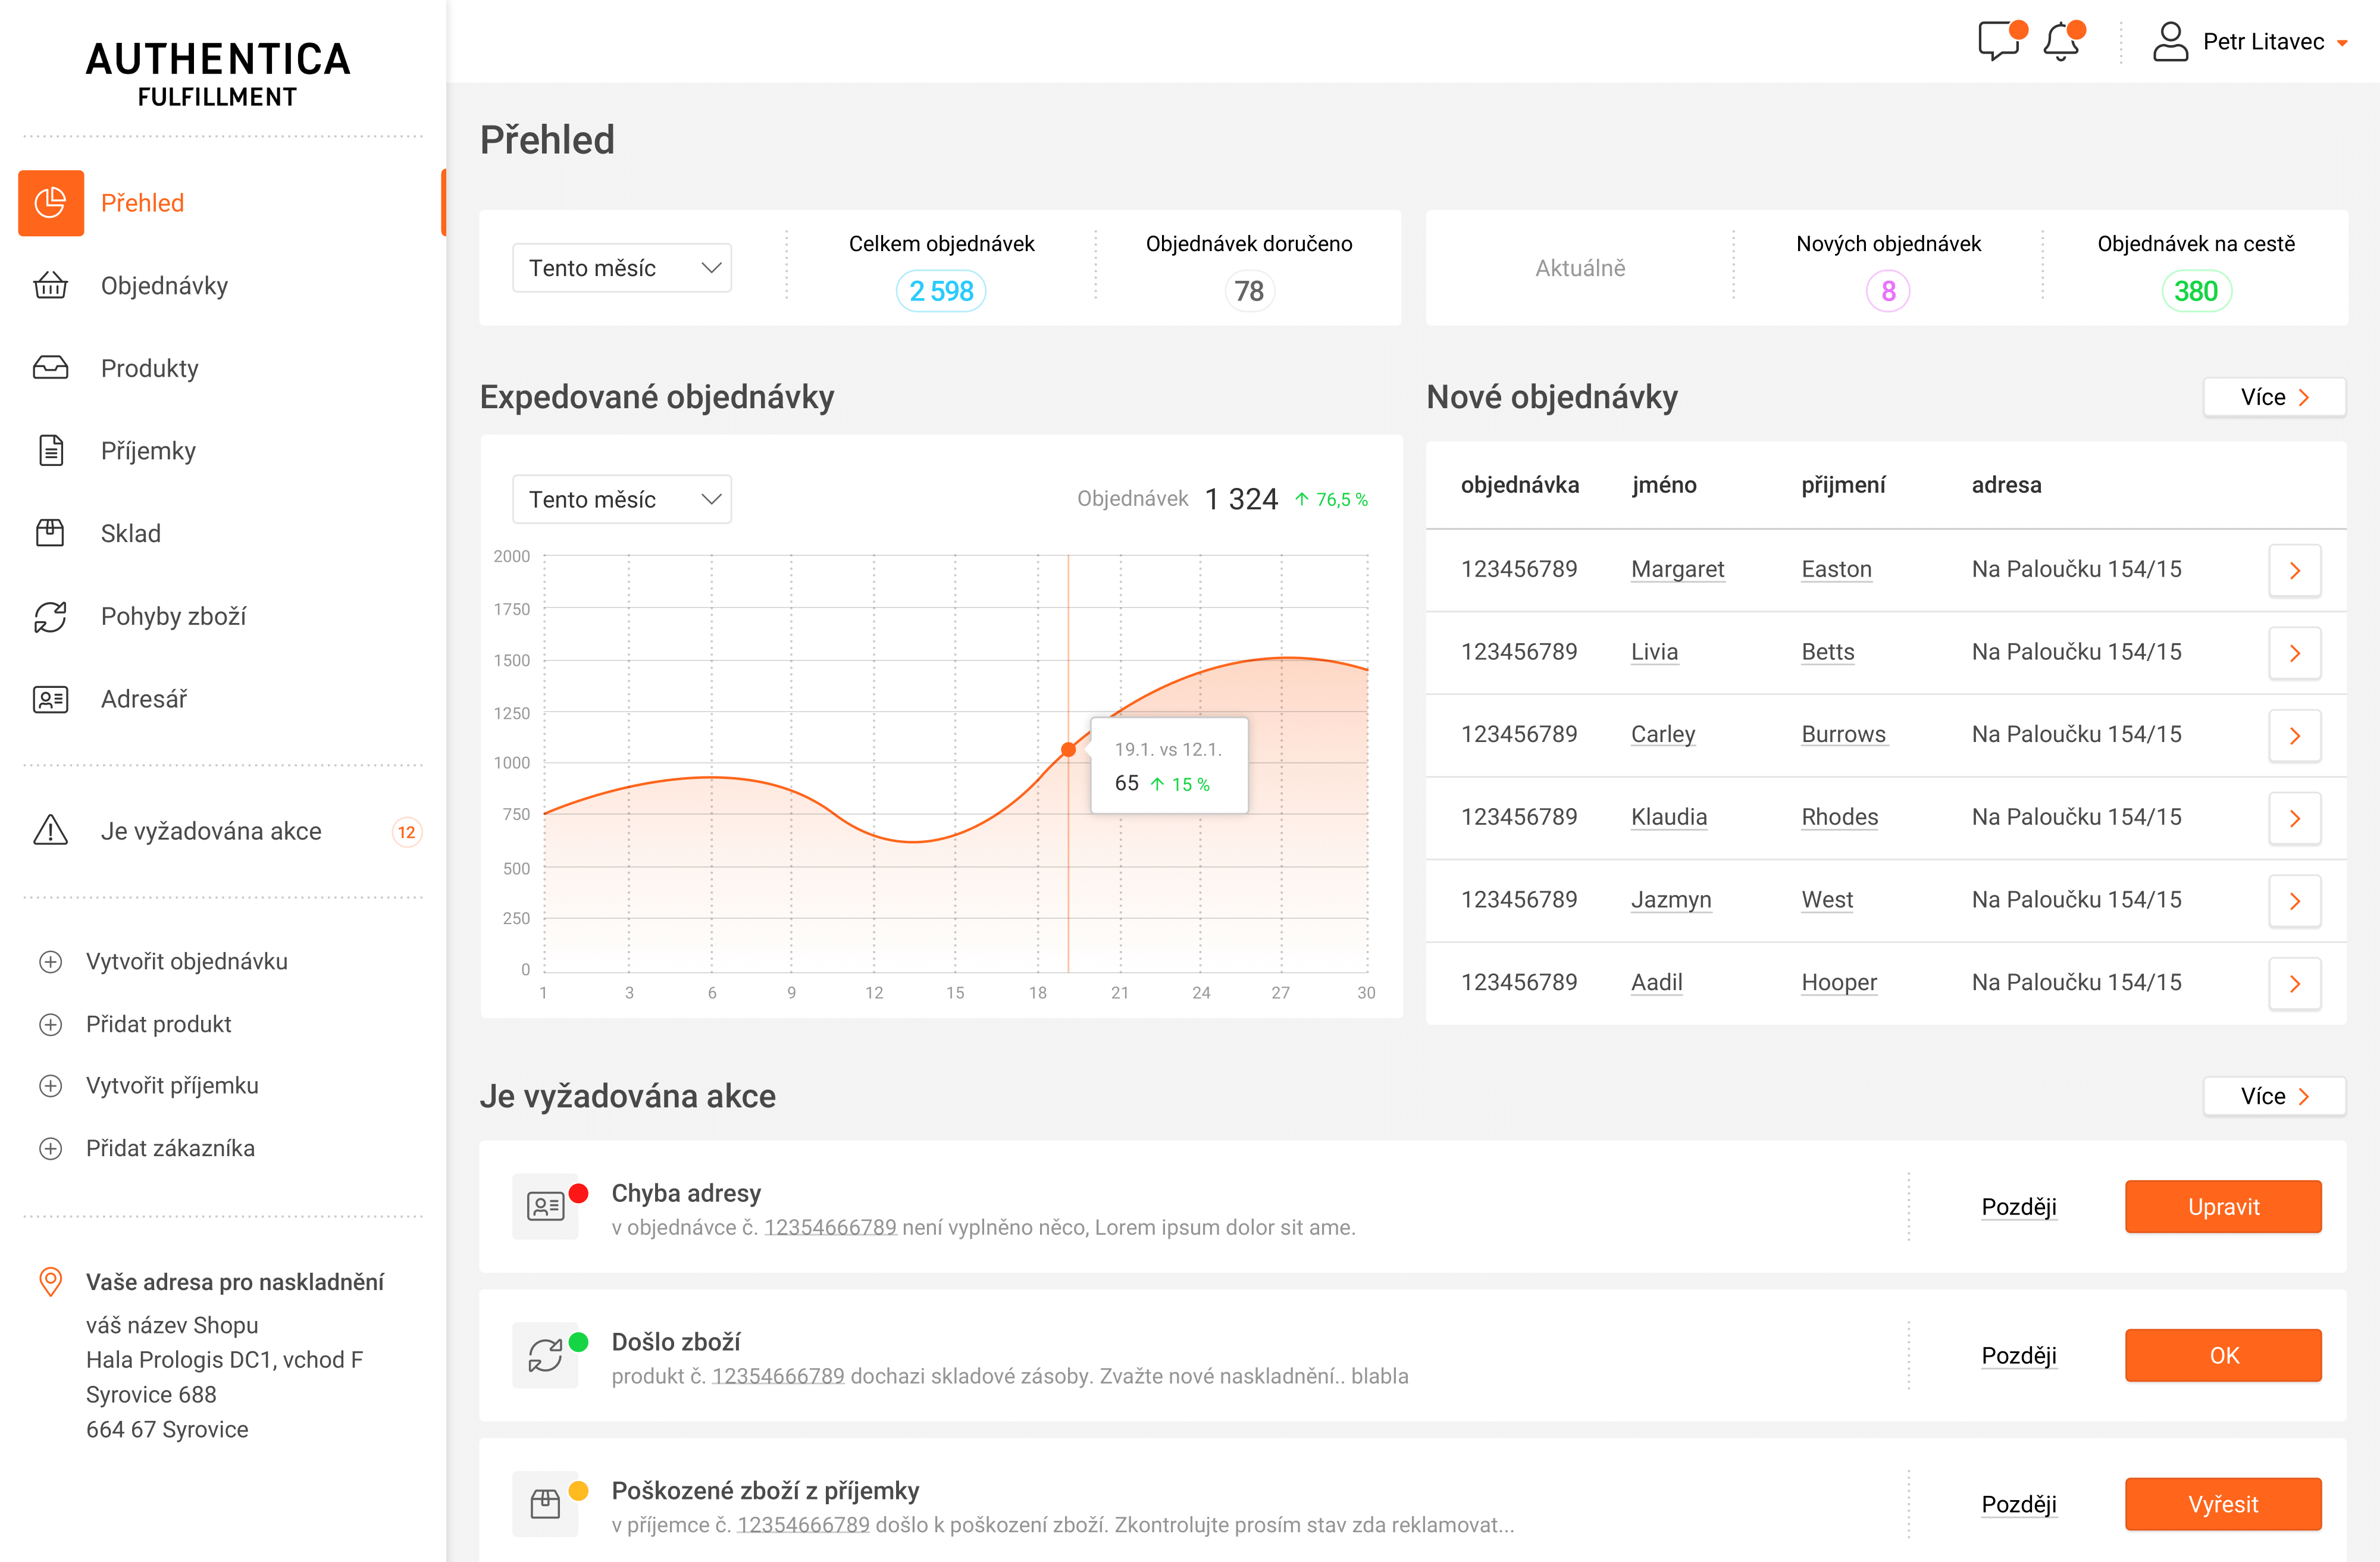Click the Produkty tray icon
Screen dimensions: 2380x1562
tap(51, 368)
